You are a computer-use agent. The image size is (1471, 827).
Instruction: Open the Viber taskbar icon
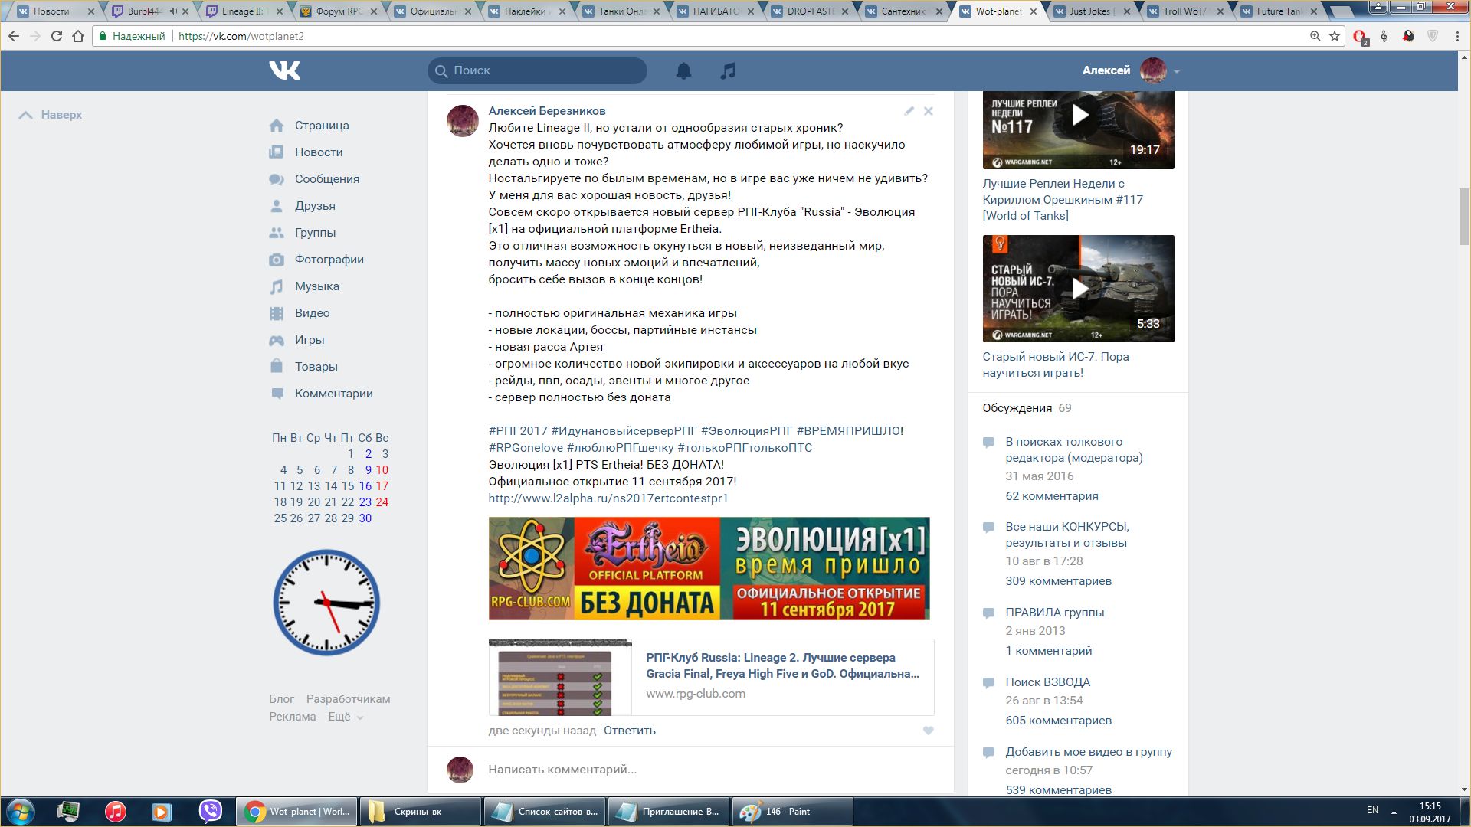click(x=210, y=811)
